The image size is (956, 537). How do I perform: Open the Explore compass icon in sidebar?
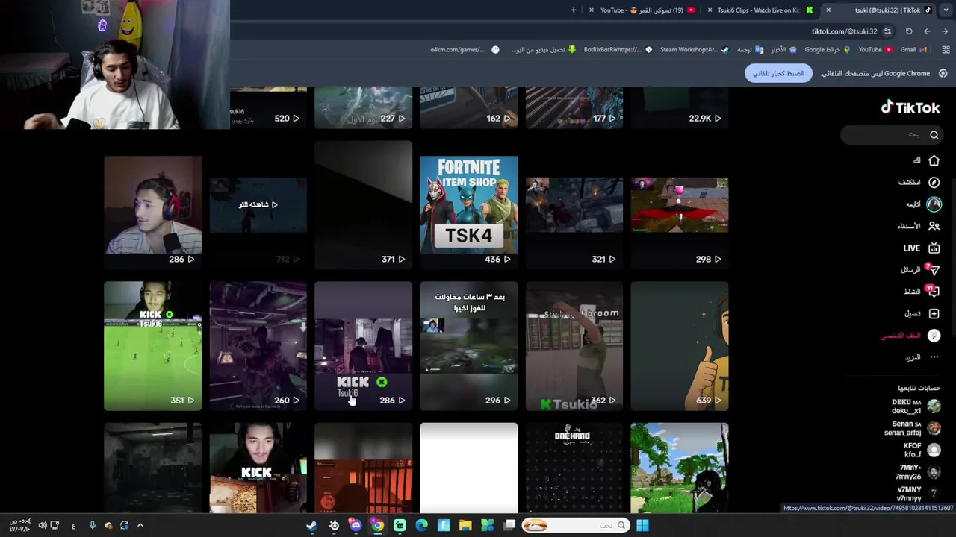[934, 182]
